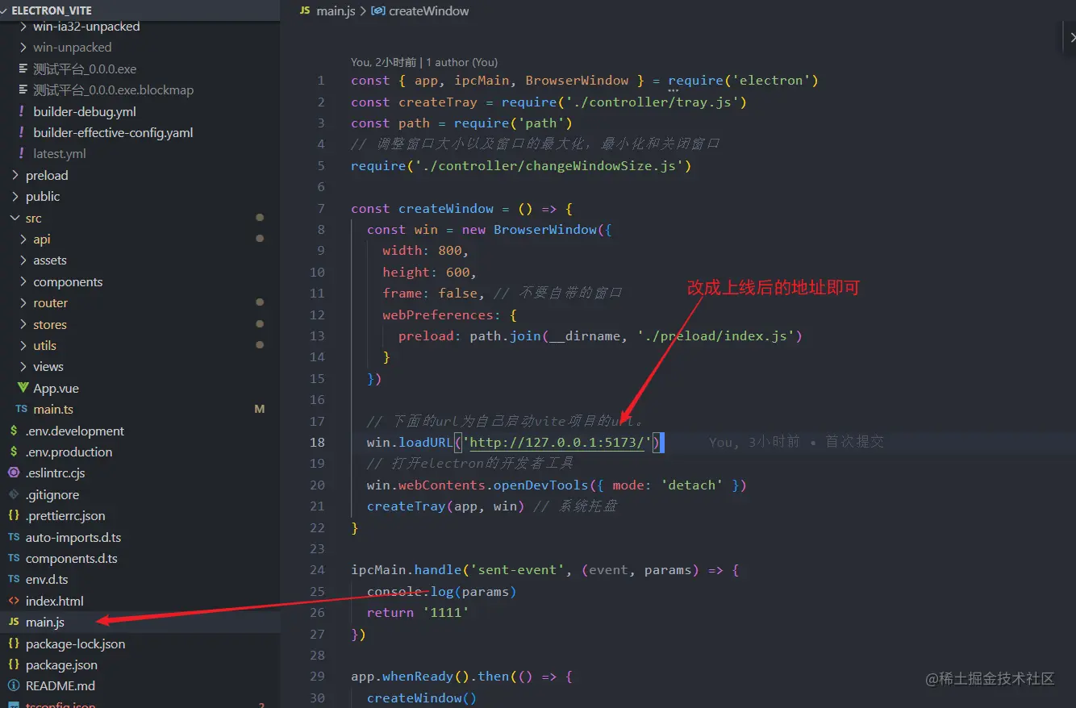
Task: Click the dollar icon of .env.development
Action: [x=14, y=431]
